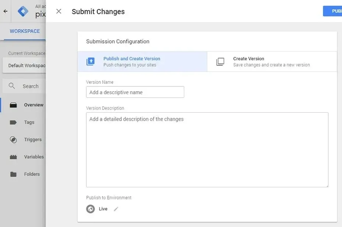Click the Tags label icon
The image size is (342, 227).
coord(13,122)
